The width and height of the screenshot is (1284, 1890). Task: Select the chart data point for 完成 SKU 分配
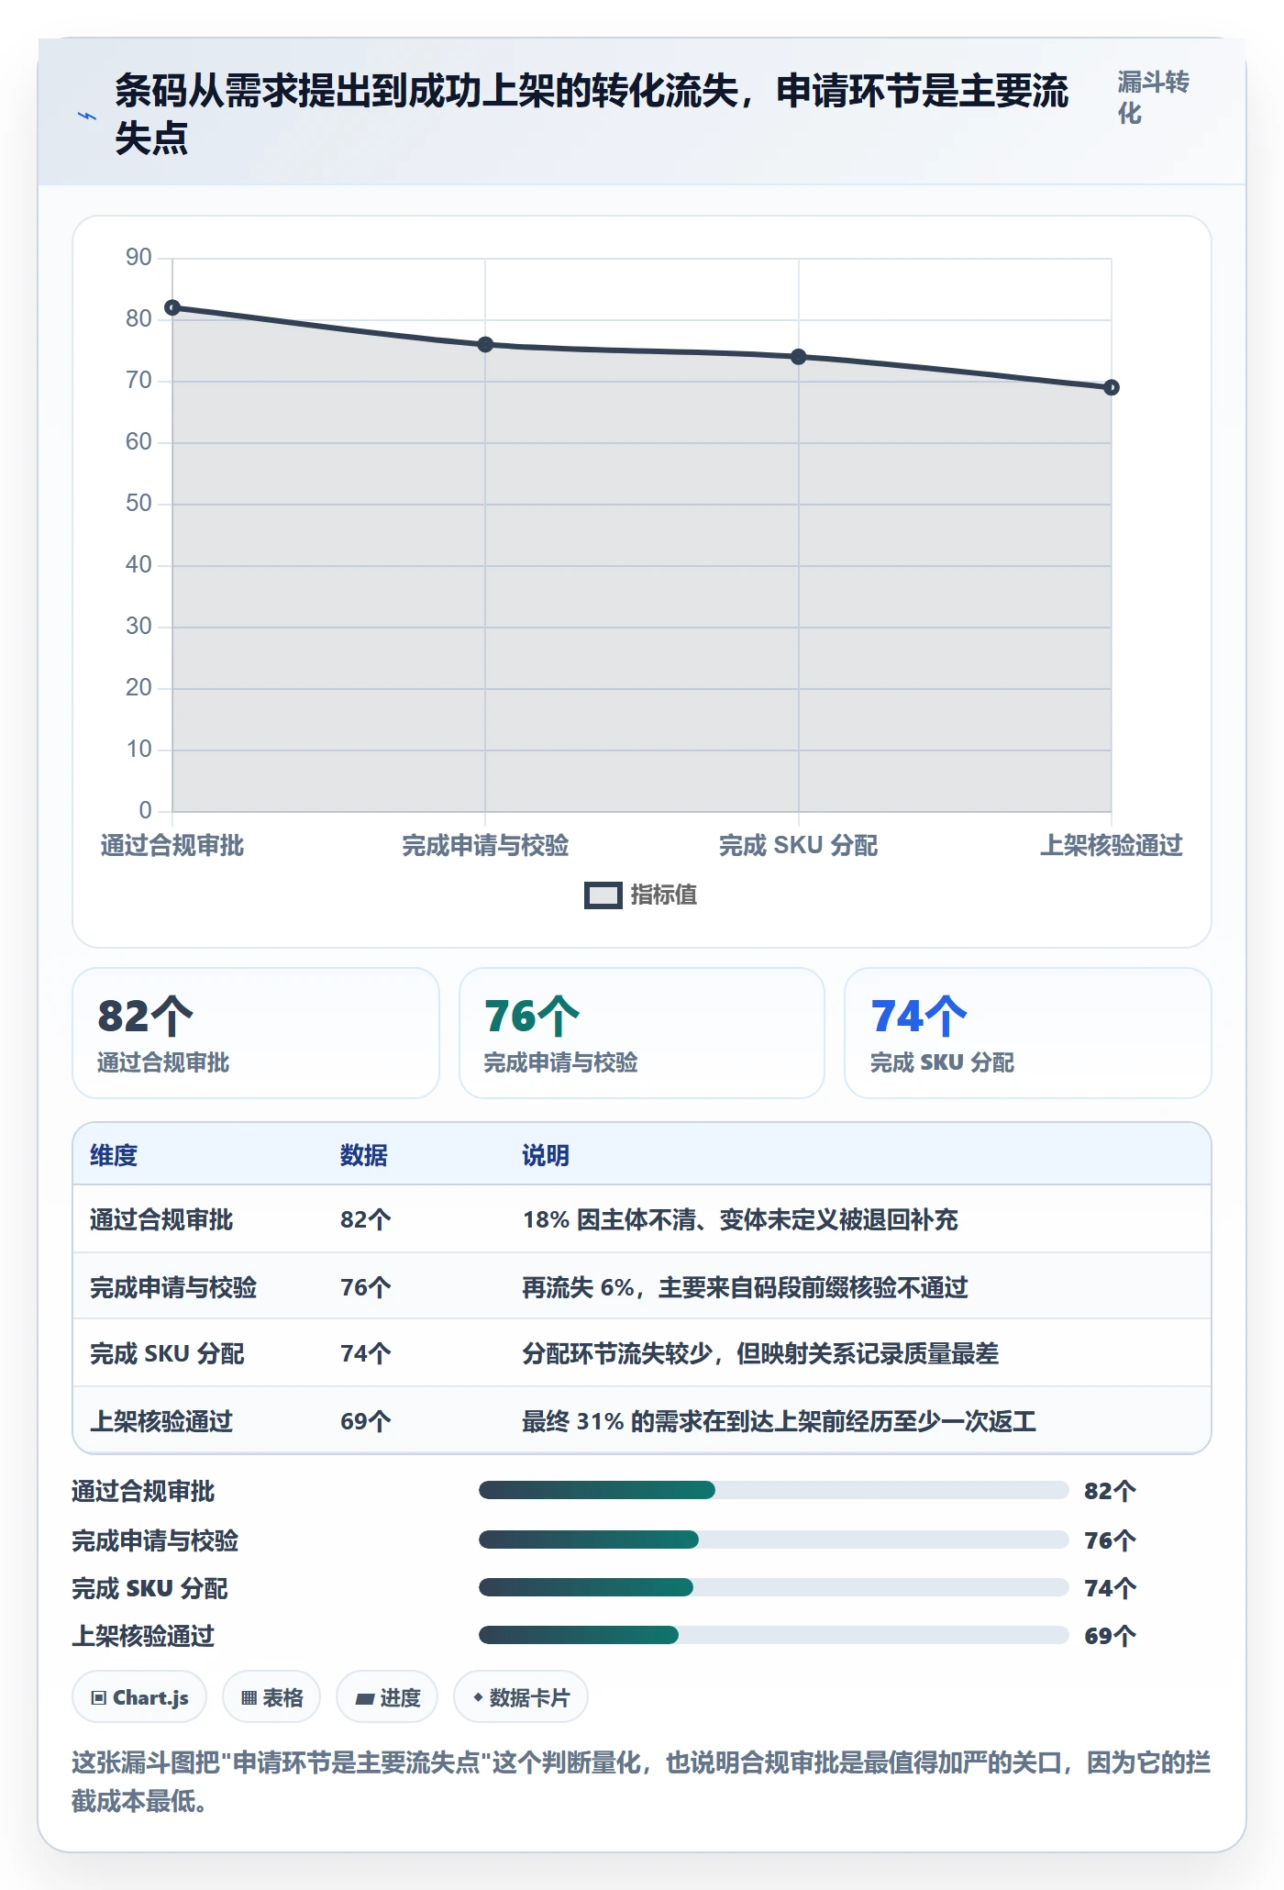799,357
